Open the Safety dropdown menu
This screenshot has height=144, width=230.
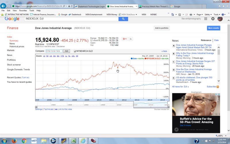click(208, 15)
